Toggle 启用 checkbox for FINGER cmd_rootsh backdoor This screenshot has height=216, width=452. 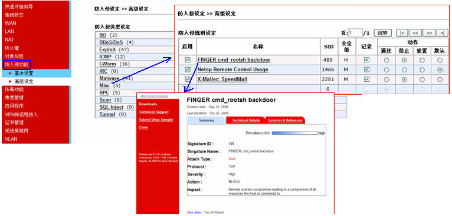188,60
